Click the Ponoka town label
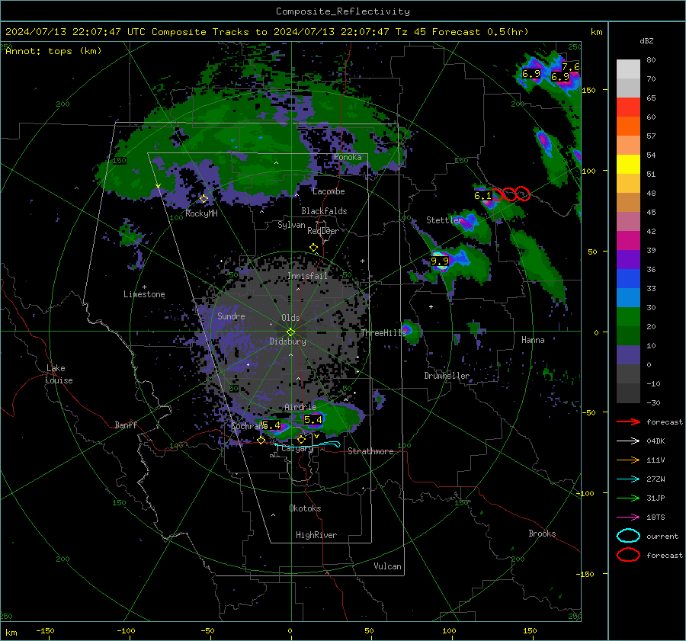Image resolution: width=686 pixels, height=641 pixels. [348, 157]
